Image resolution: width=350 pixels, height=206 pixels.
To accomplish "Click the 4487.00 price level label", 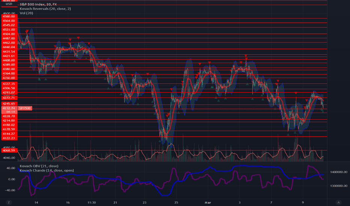I will pyautogui.click(x=9, y=38).
